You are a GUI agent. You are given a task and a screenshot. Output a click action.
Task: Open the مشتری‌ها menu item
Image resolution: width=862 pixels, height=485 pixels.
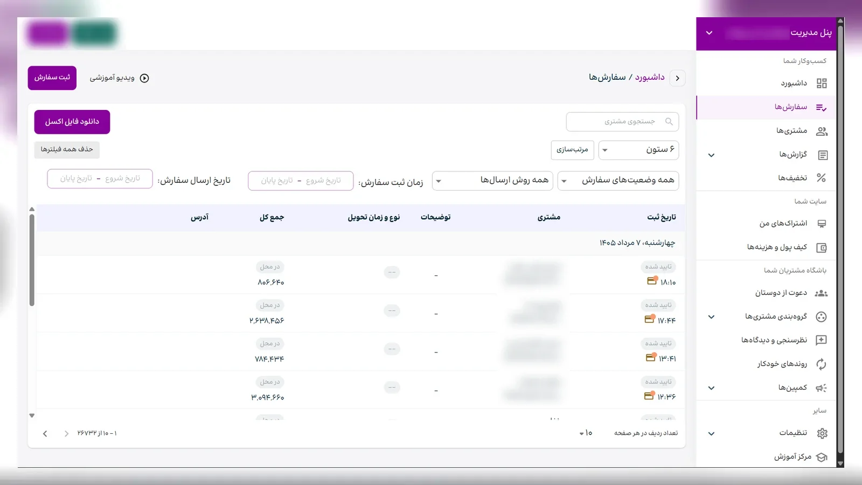(766, 131)
